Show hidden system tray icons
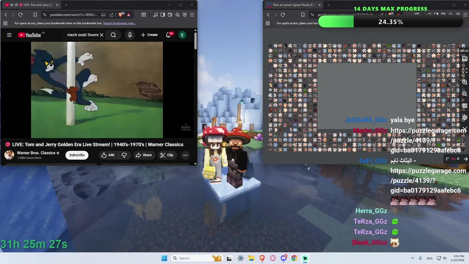 [x=412, y=258]
